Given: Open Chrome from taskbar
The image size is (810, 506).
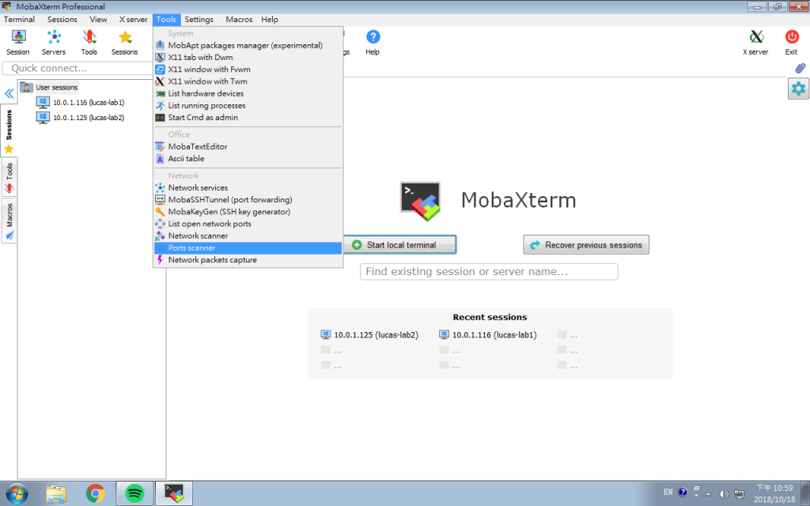Looking at the screenshot, I should pos(96,493).
